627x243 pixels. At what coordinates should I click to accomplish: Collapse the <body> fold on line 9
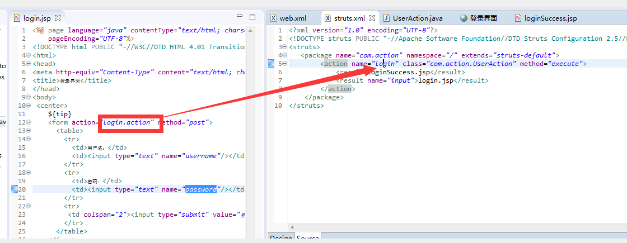29,97
